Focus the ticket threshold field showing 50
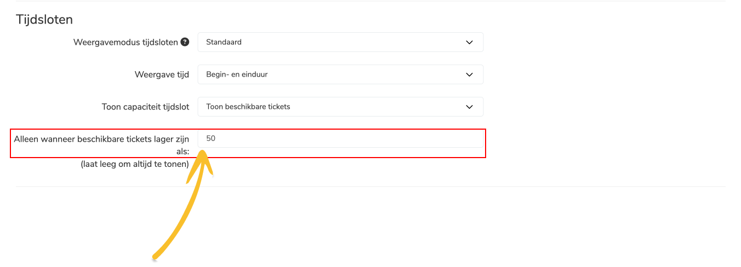The image size is (741, 267). [340, 138]
